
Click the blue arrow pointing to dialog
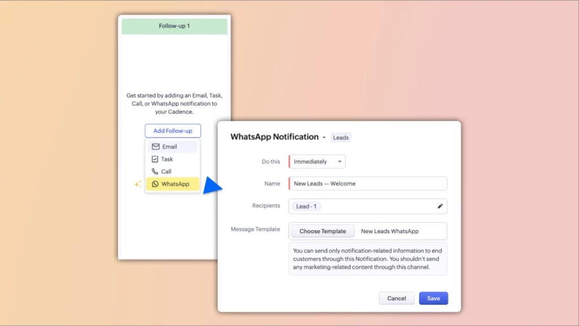211,185
